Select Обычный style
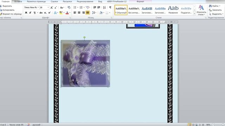This screenshot has height=126, width=225. pyautogui.click(x=121, y=10)
